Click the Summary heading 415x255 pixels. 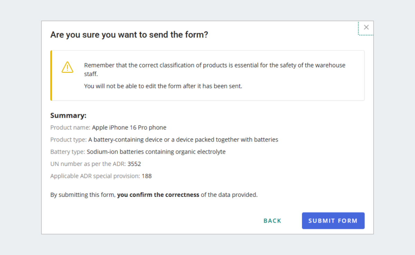pyautogui.click(x=68, y=115)
